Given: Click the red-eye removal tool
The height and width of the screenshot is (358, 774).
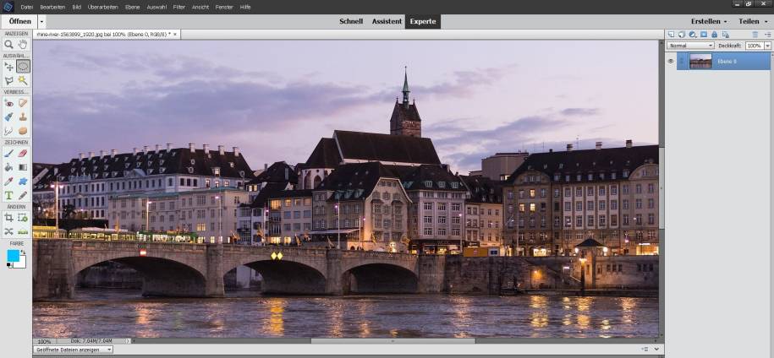Looking at the screenshot, I should click(x=8, y=102).
